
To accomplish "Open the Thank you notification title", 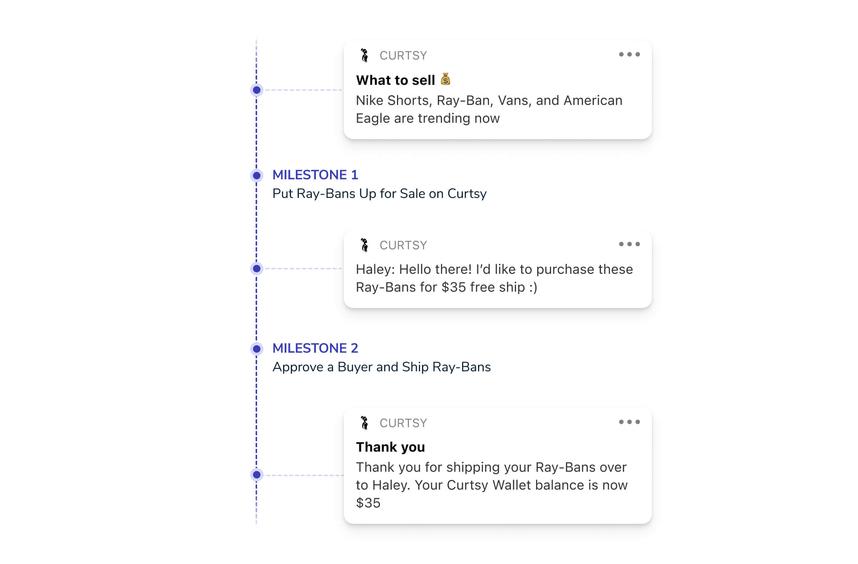I will 390,447.
